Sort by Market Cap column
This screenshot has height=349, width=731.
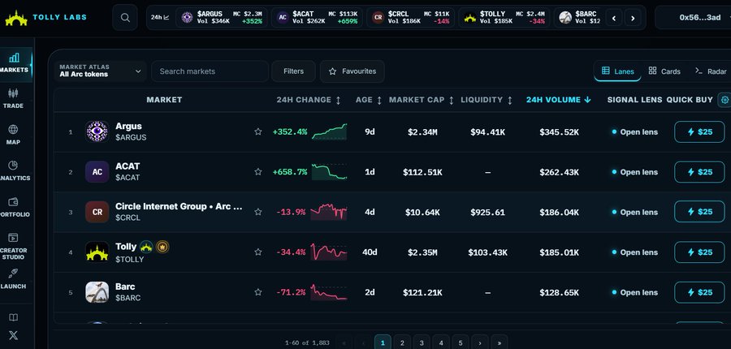point(422,100)
